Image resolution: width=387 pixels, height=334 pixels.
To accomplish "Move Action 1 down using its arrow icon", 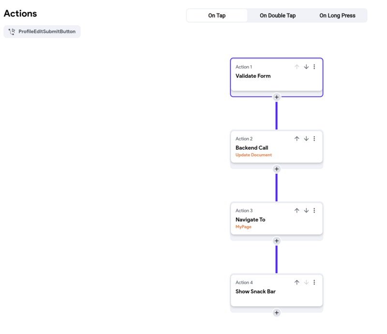I will (x=306, y=67).
